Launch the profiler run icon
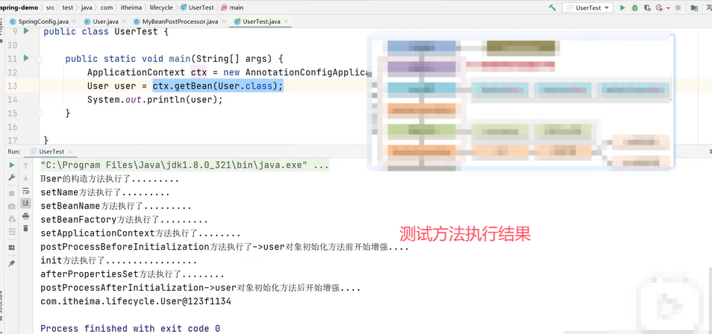 (x=659, y=7)
